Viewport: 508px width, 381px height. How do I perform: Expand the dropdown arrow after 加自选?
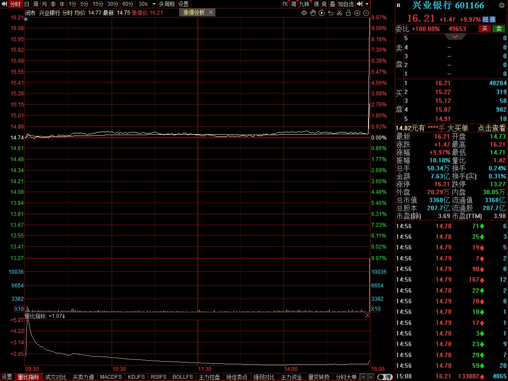367,4
